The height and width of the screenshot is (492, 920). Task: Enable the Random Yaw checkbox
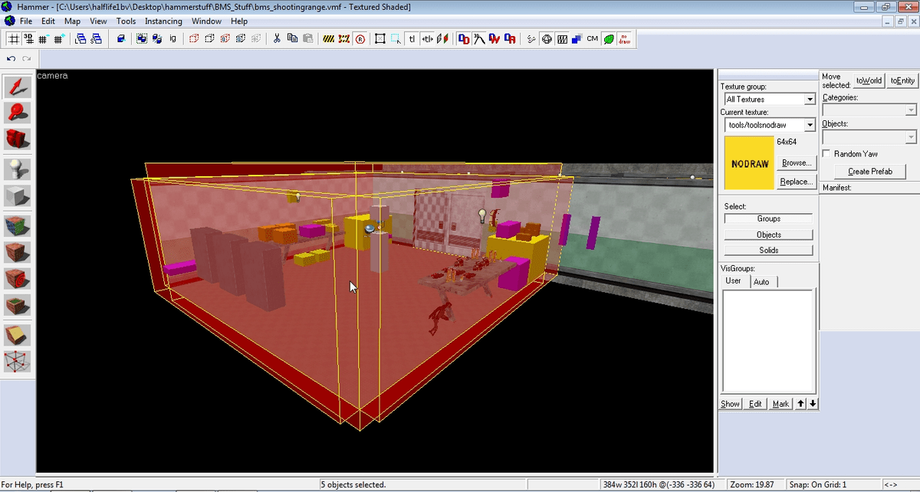click(x=826, y=154)
